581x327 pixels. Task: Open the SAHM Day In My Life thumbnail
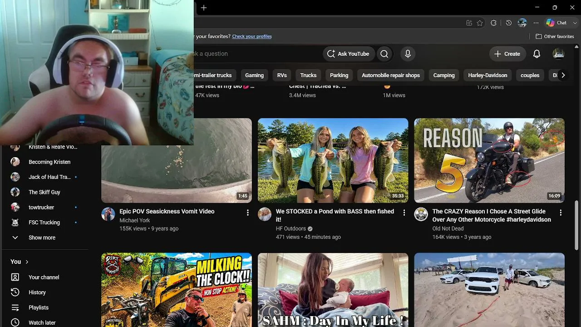[333, 290]
